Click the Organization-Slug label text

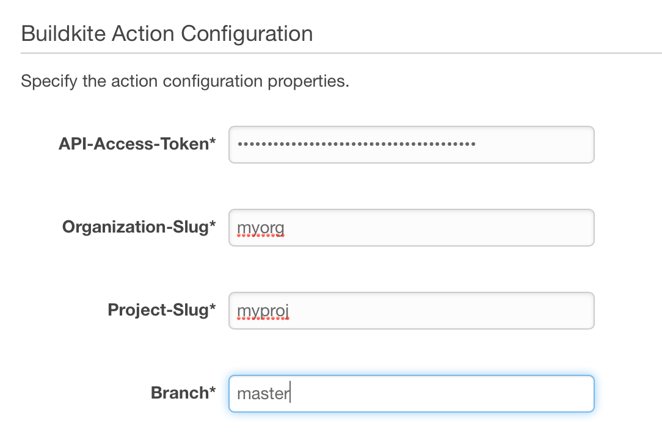(x=135, y=227)
